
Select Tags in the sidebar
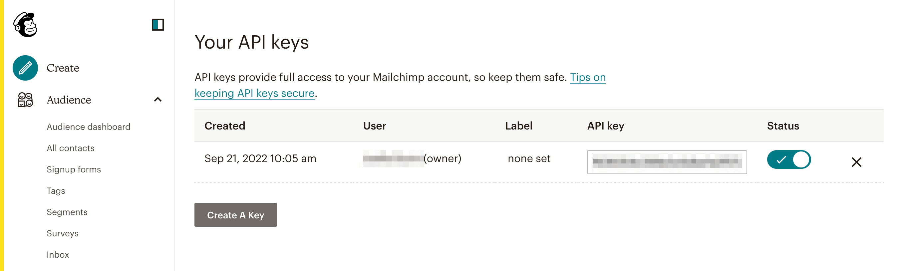pos(56,191)
